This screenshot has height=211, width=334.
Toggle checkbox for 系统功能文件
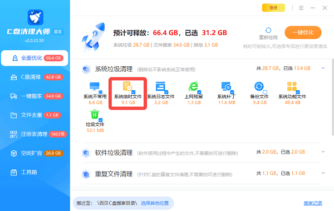click(x=298, y=92)
